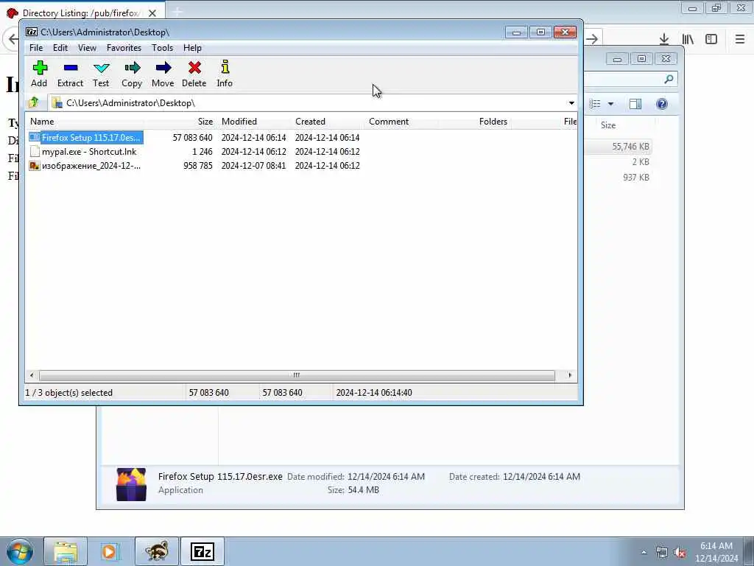Click the 7-Zip address path field
Image resolution: width=754 pixels, height=566 pixels.
[308, 103]
